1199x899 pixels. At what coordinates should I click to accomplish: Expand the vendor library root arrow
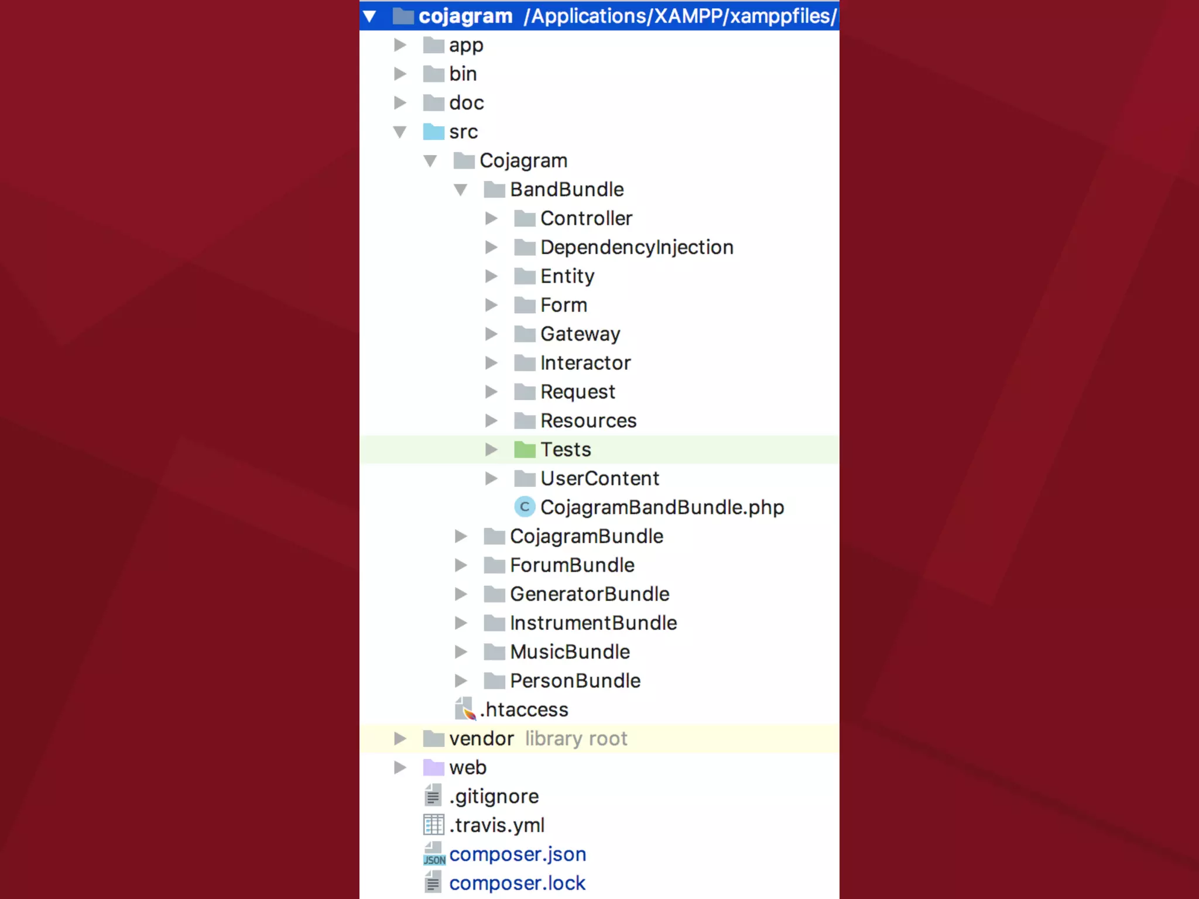(x=400, y=739)
